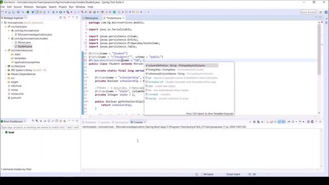The image size is (329, 185).
Task: Collapse com.hg.microservices package
Action: [9, 31]
